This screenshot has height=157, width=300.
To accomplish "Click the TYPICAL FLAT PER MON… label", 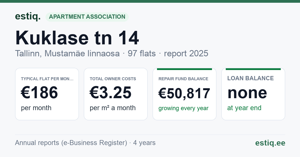I will pyautogui.click(x=47, y=79).
